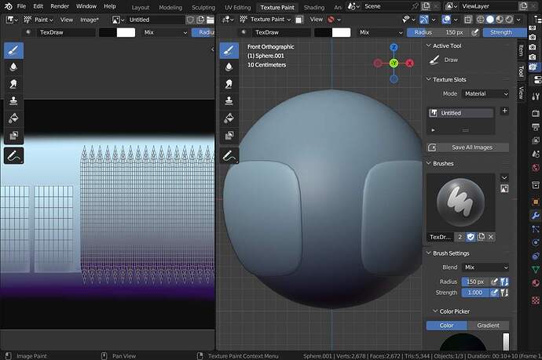The height and width of the screenshot is (360, 542).
Task: Select the Smear tool in the 3D viewport toolbar
Action: click(229, 84)
